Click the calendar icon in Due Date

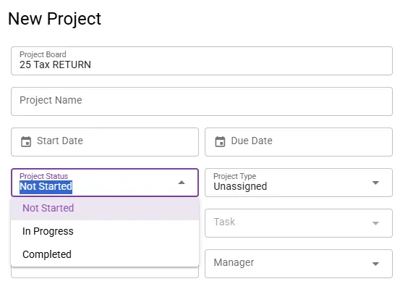coord(220,141)
